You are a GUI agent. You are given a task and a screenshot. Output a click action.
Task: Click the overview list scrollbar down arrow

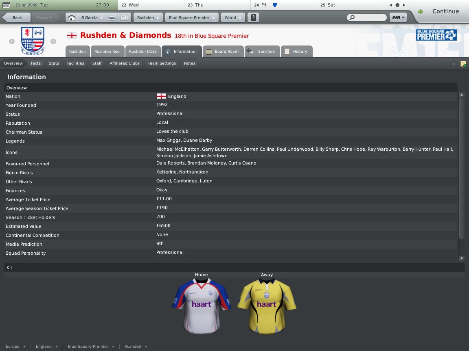(x=462, y=258)
